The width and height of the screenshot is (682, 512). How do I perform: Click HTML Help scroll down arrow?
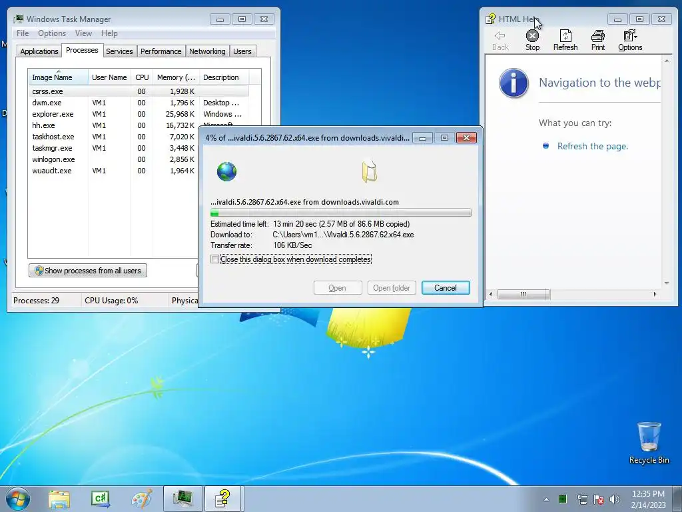click(667, 283)
